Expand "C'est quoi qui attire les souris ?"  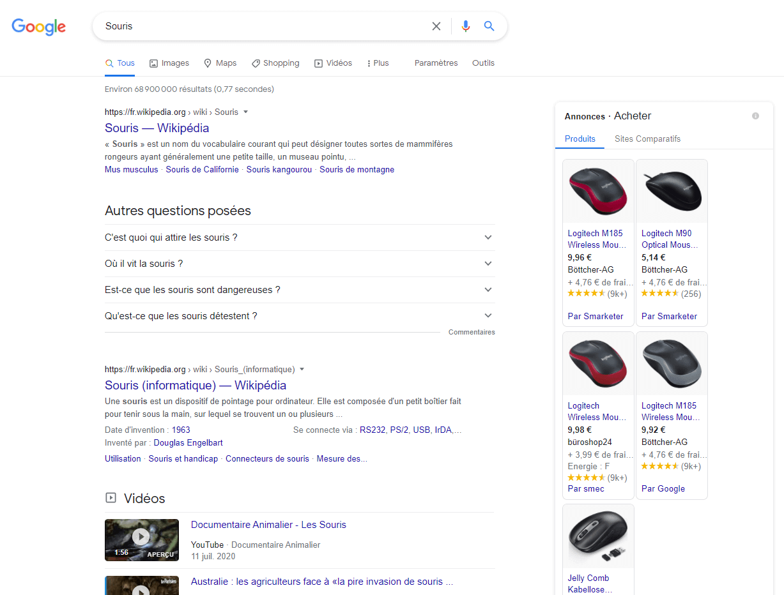click(x=300, y=237)
